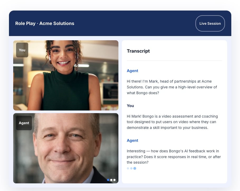Click the Live Session button
Viewport: 240px width, 191px height.
pyautogui.click(x=210, y=23)
